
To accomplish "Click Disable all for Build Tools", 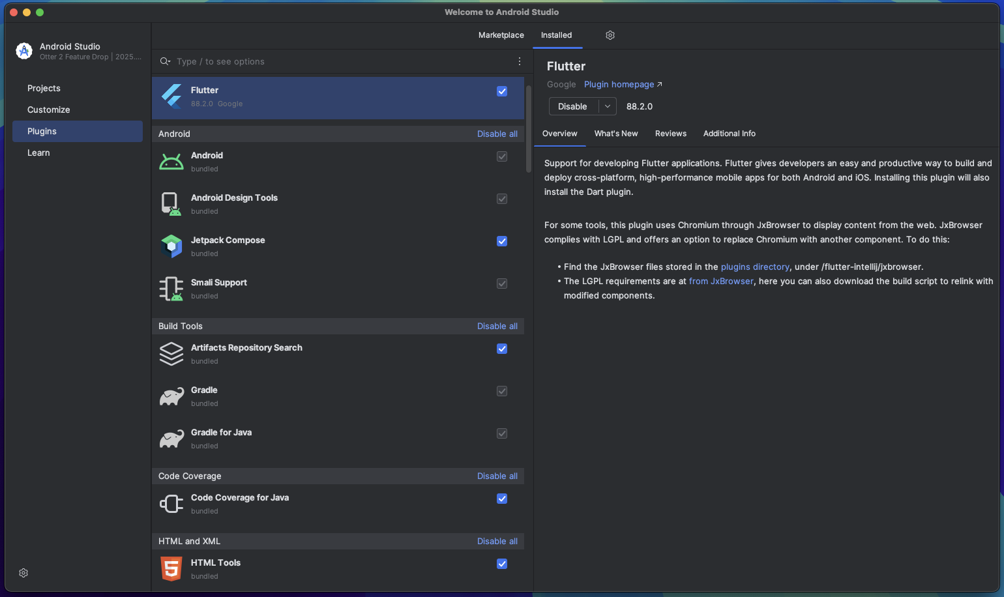I will pyautogui.click(x=497, y=326).
